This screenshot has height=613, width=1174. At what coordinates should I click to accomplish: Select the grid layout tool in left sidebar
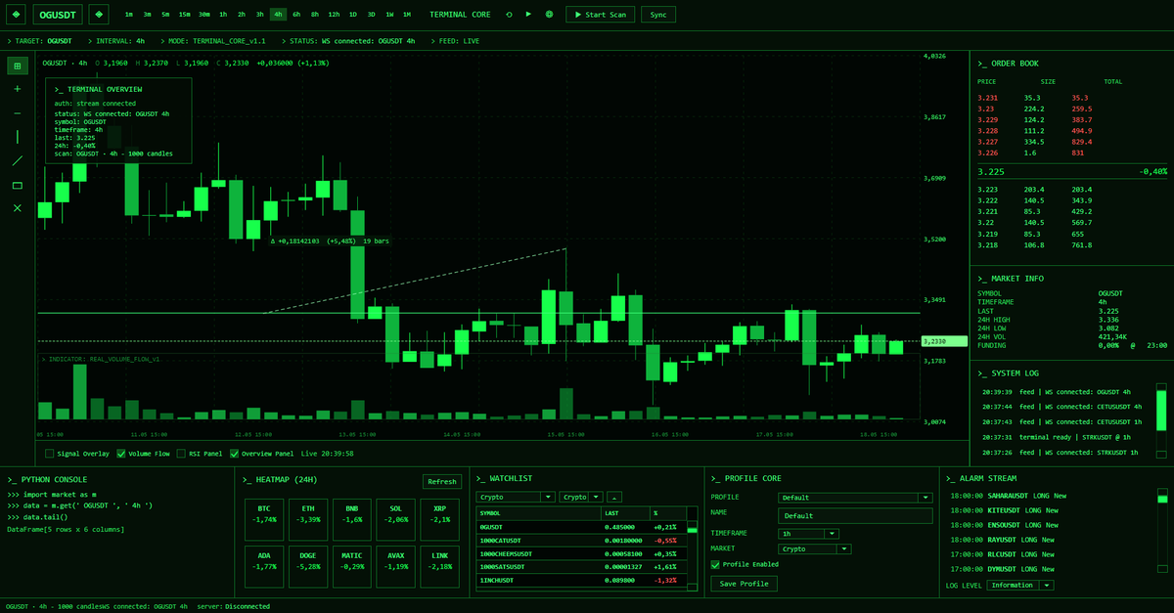coord(17,66)
